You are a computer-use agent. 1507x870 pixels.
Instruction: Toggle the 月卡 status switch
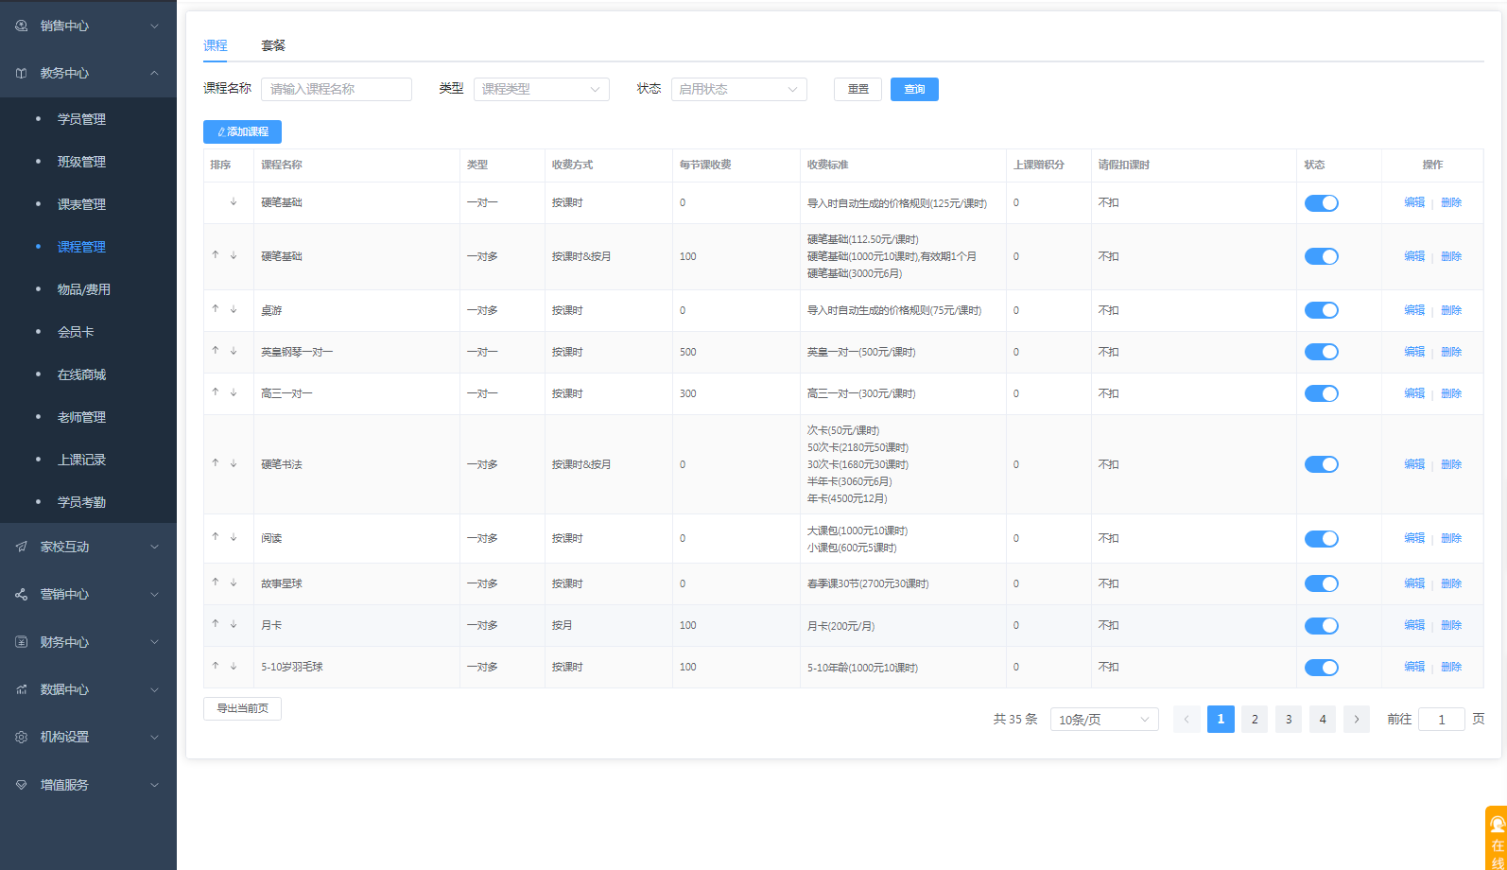pos(1322,626)
